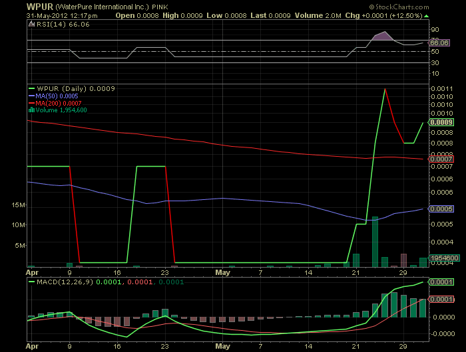The width and height of the screenshot is (466, 352).
Task: Click the 50 level on the RSI axis
Action: coord(435,52)
